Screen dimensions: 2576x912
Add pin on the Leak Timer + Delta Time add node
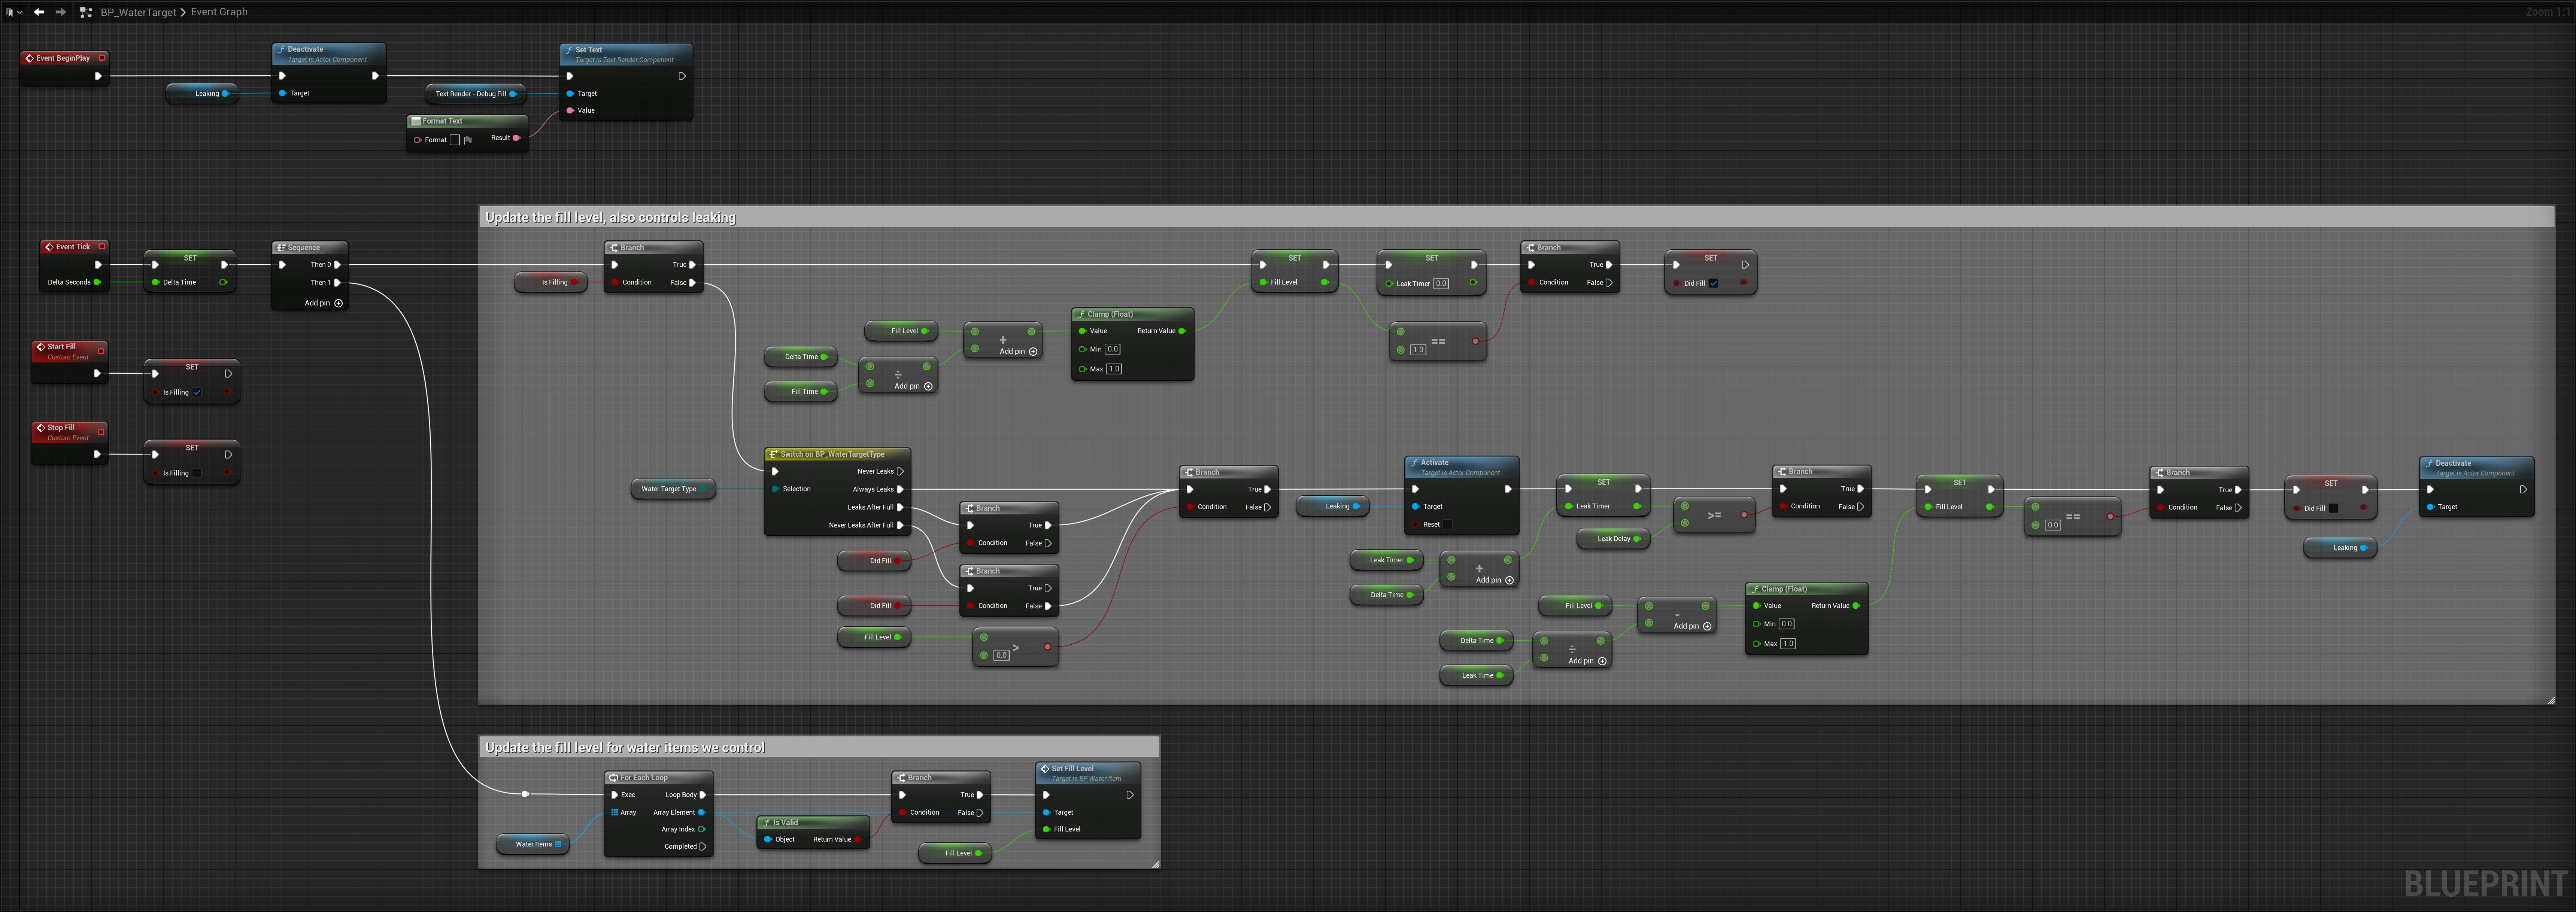(x=1494, y=580)
